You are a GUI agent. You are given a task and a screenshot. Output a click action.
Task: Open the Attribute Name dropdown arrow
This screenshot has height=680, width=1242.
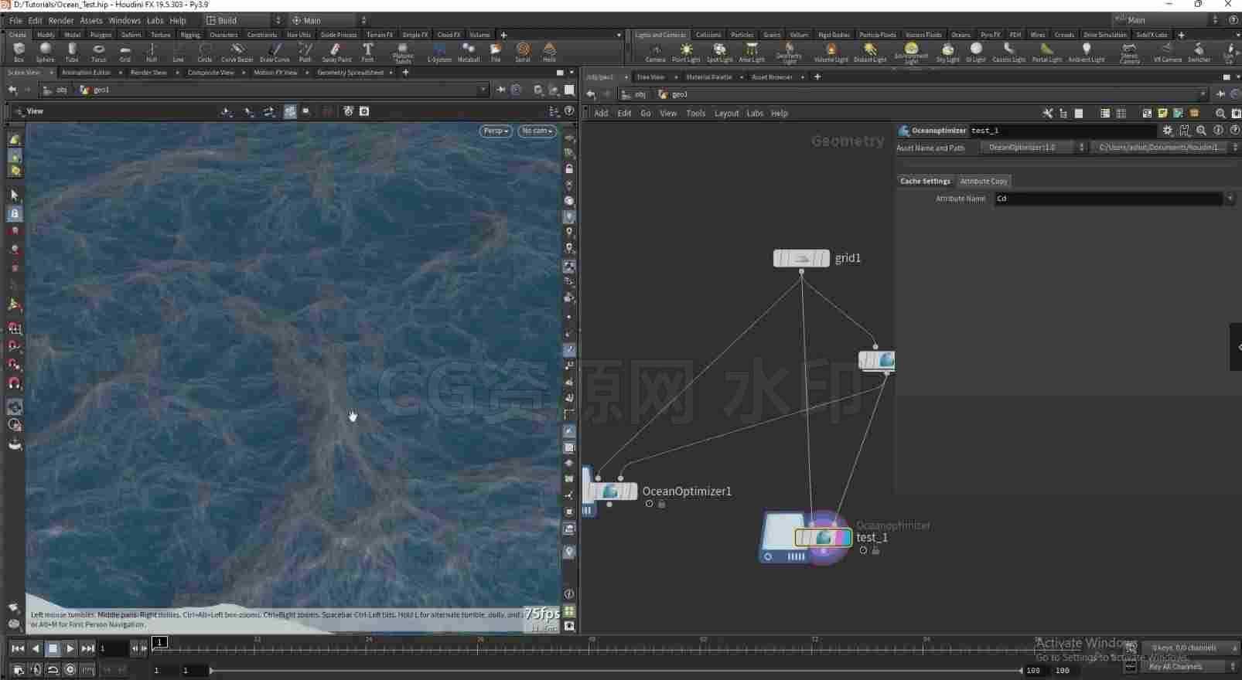(x=1230, y=199)
